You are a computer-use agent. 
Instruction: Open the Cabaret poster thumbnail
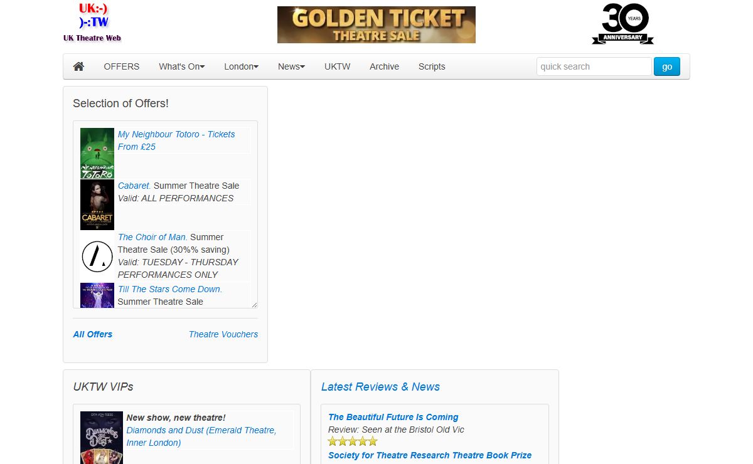coord(97,205)
